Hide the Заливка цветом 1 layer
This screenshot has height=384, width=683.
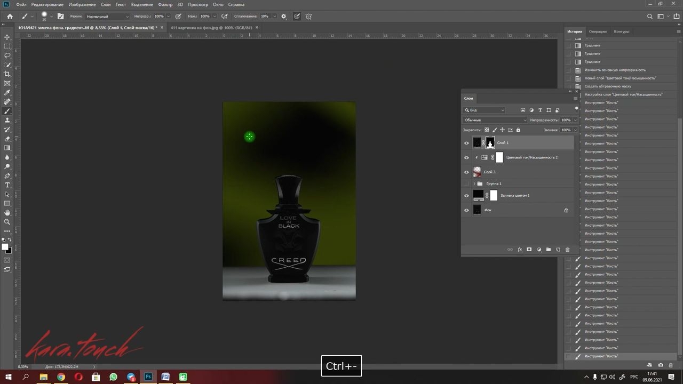466,196
